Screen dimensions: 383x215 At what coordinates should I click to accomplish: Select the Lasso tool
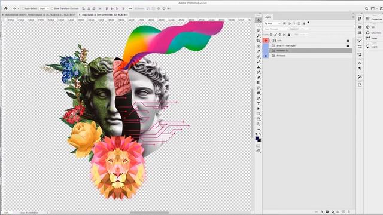259,30
